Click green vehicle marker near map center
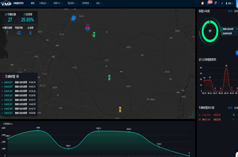238x157 pixels. click(109, 77)
